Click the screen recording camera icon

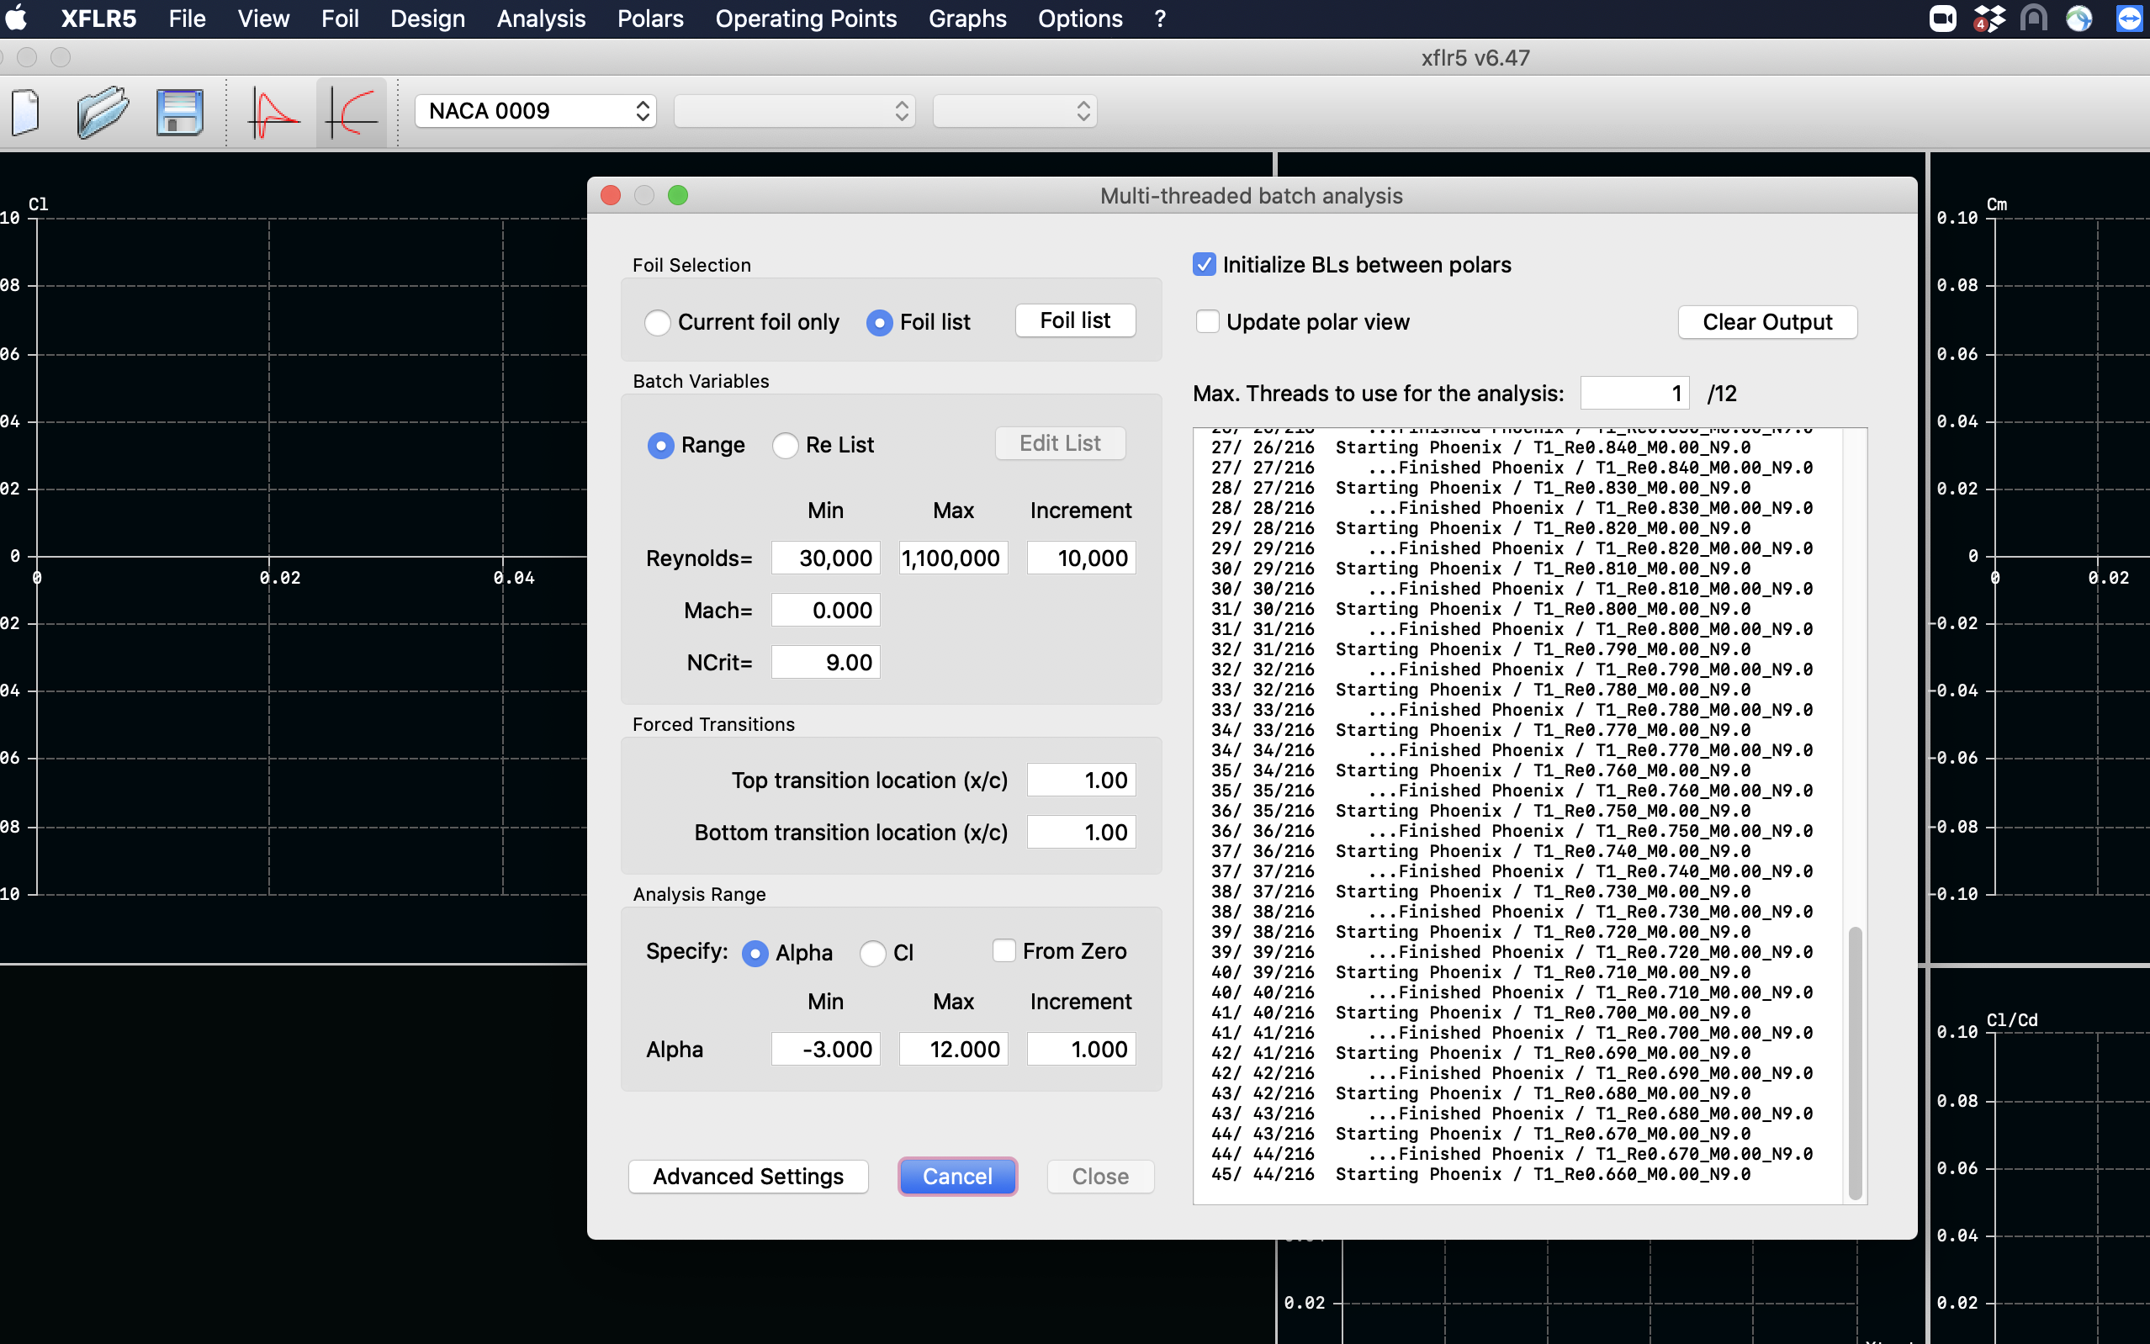1943,18
